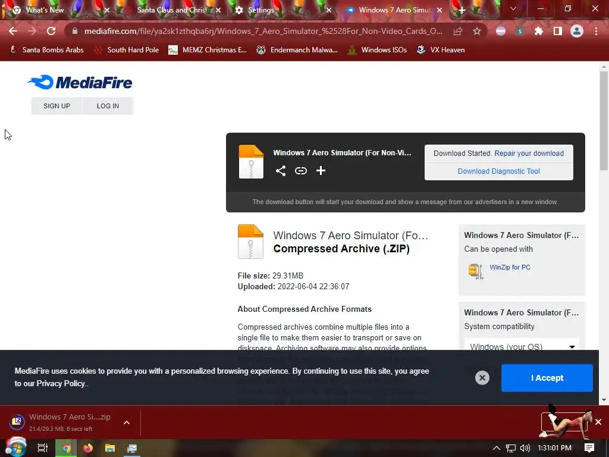Screen dimensions: 609x457
Task: Switch to the Settings tab
Action: pos(261,10)
